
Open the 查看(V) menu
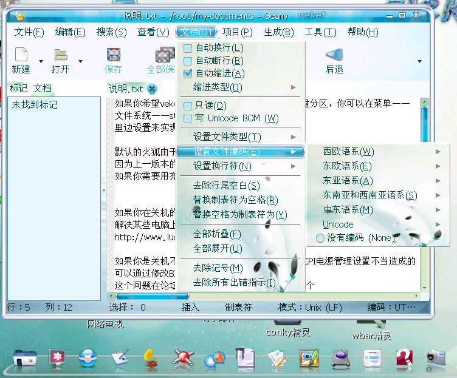153,32
